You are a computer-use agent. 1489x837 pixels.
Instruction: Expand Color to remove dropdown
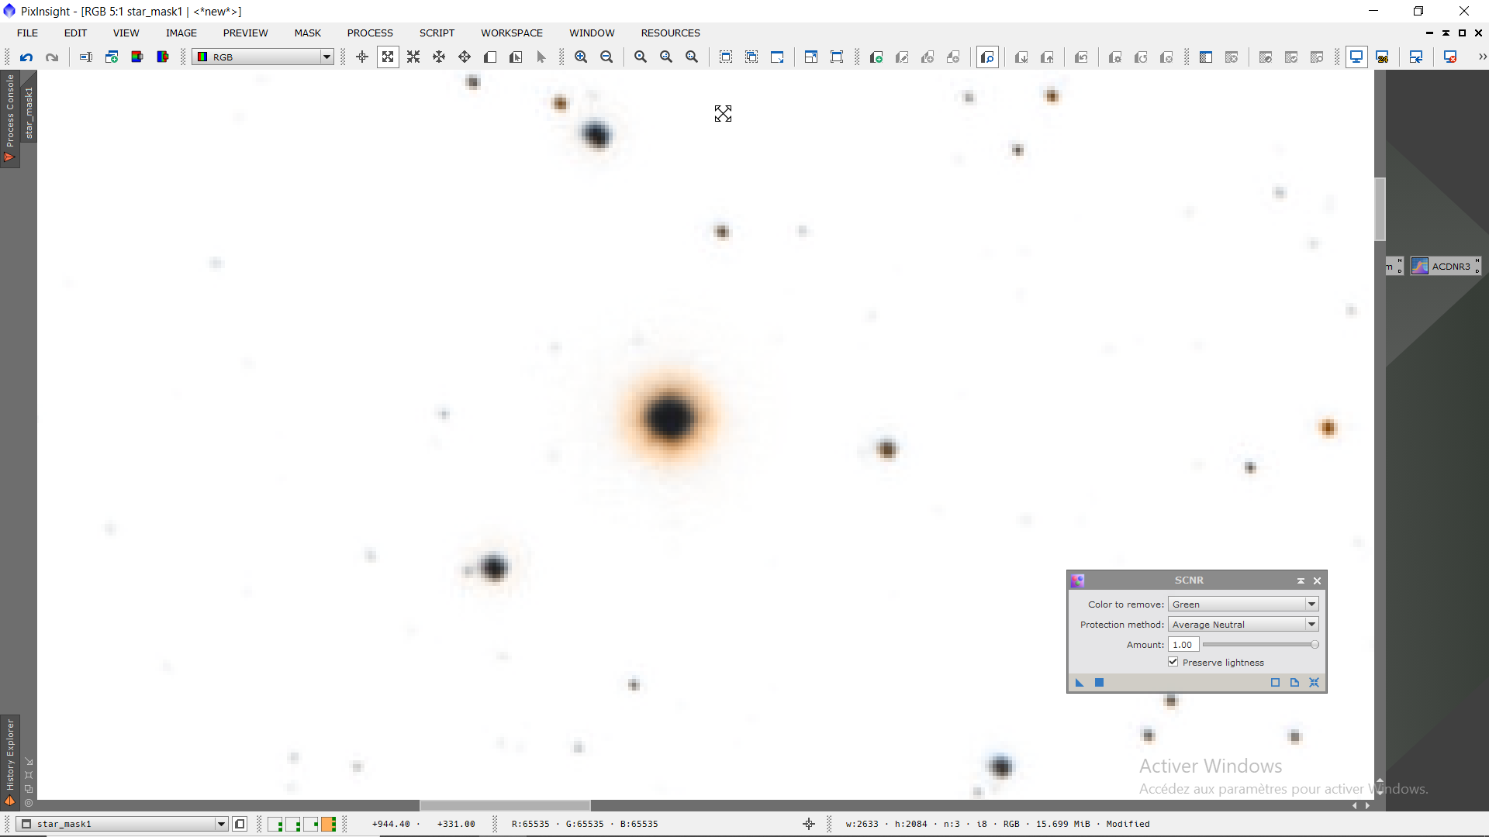[x=1311, y=604]
